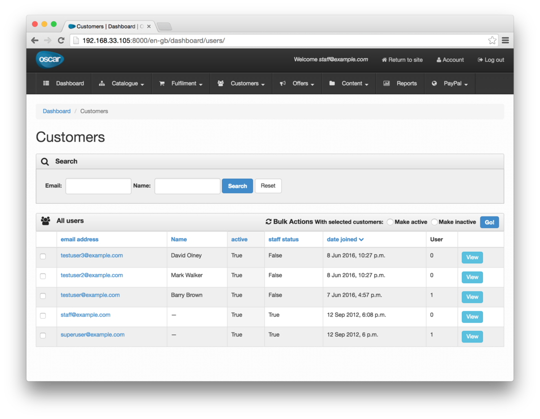Tick checkbox for testuser3@example.com
Viewport: 540px width, 419px height.
coord(43,256)
